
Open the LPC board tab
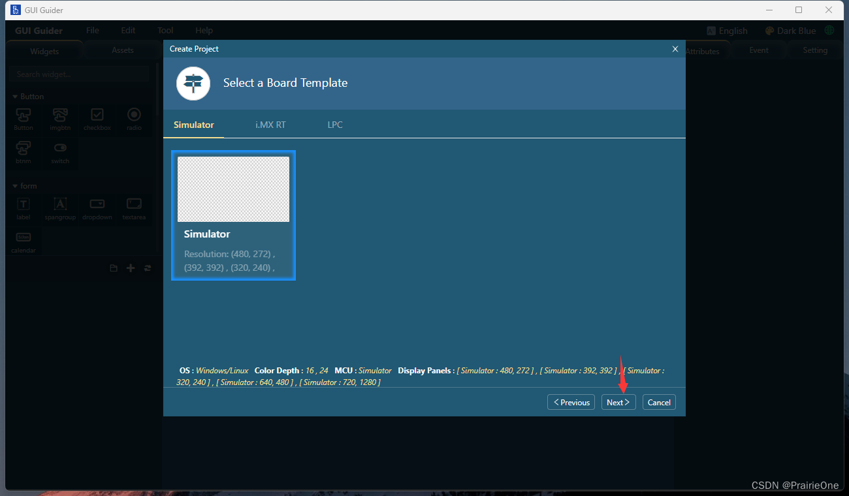[x=335, y=125]
